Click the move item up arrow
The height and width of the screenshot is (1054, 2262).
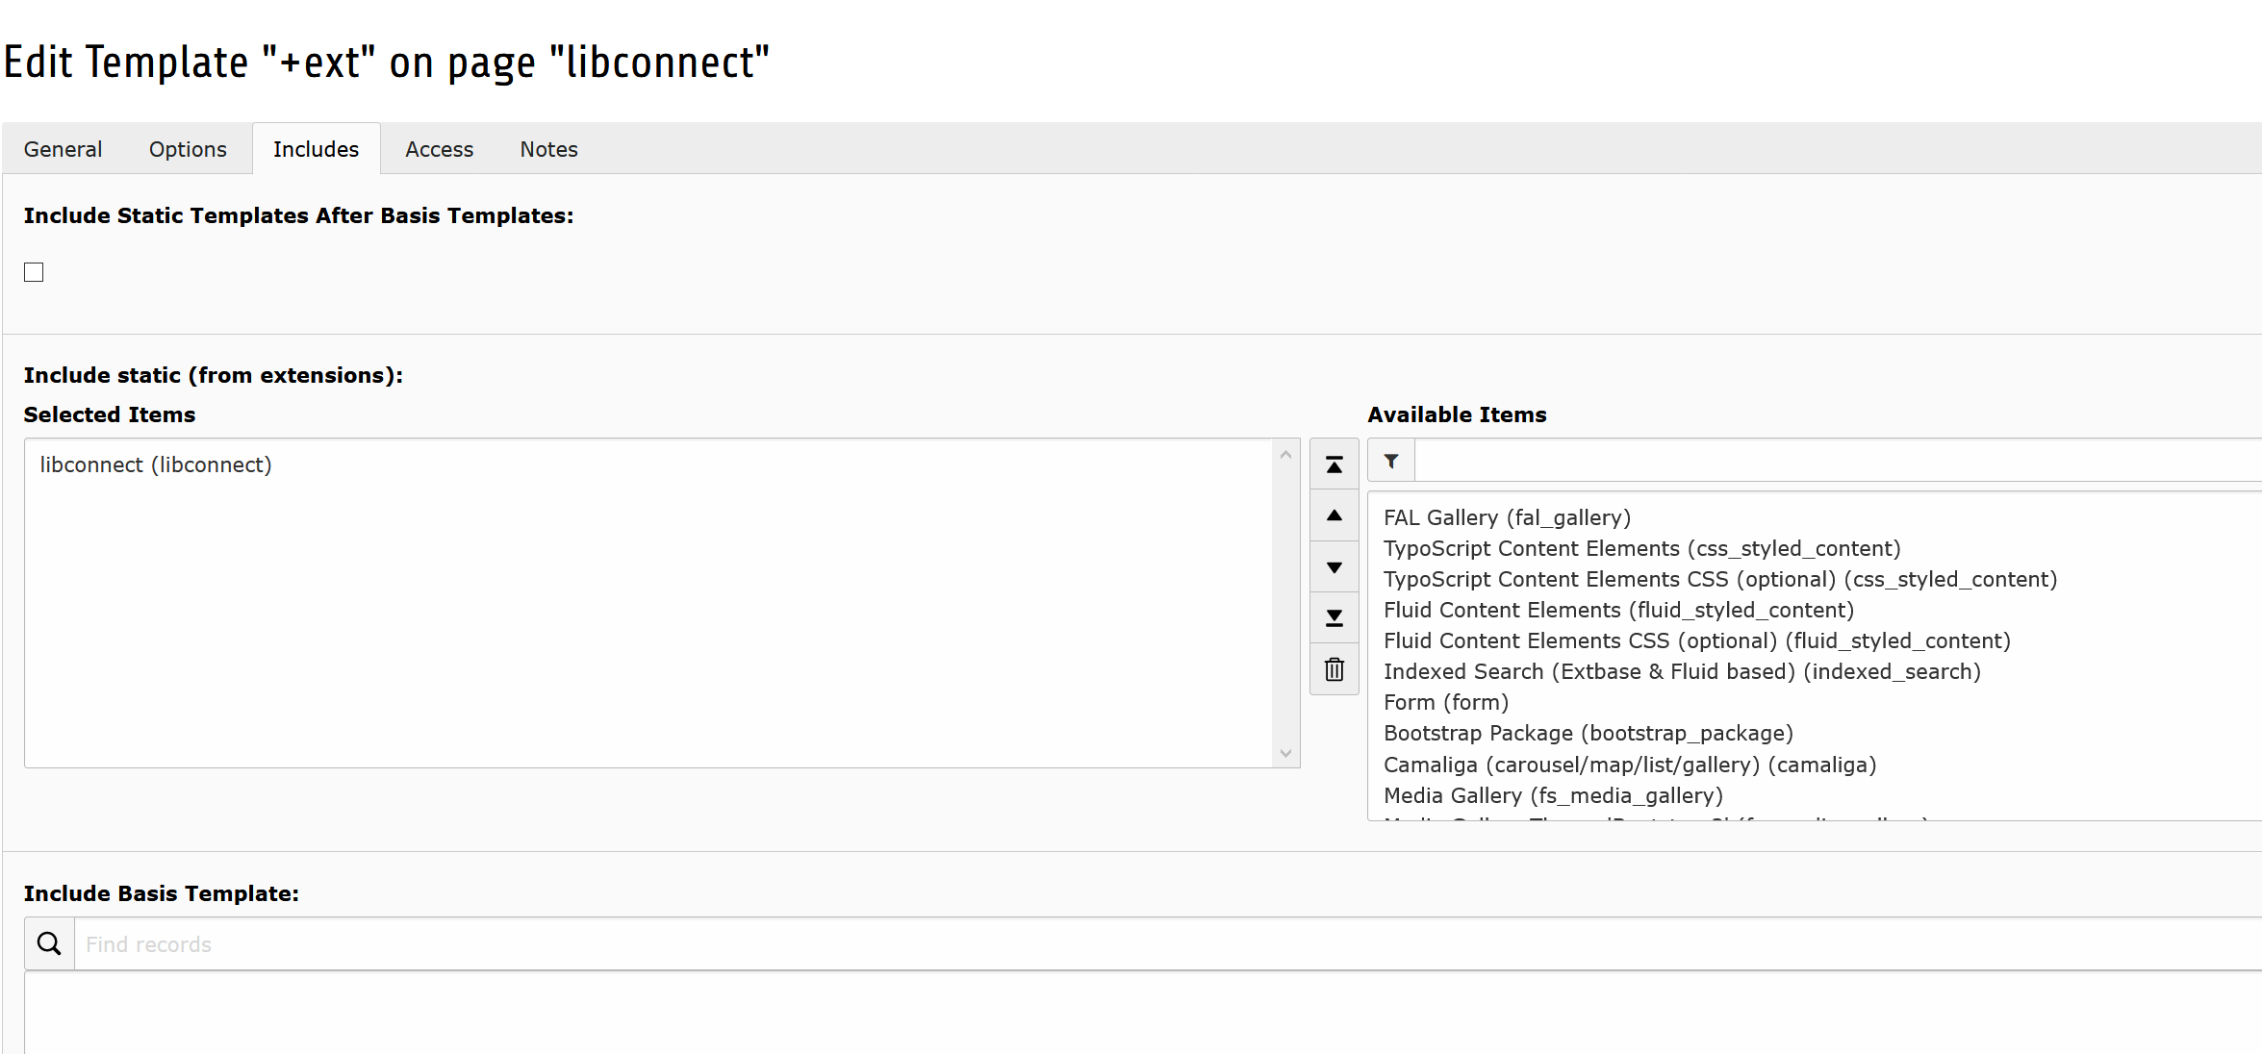click(x=1334, y=514)
